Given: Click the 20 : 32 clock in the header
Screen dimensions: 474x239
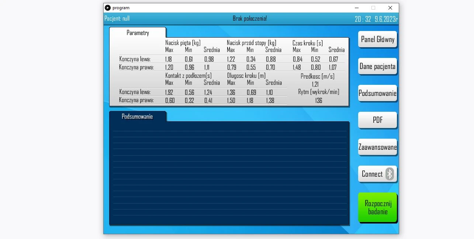Looking at the screenshot, I should 363,20.
